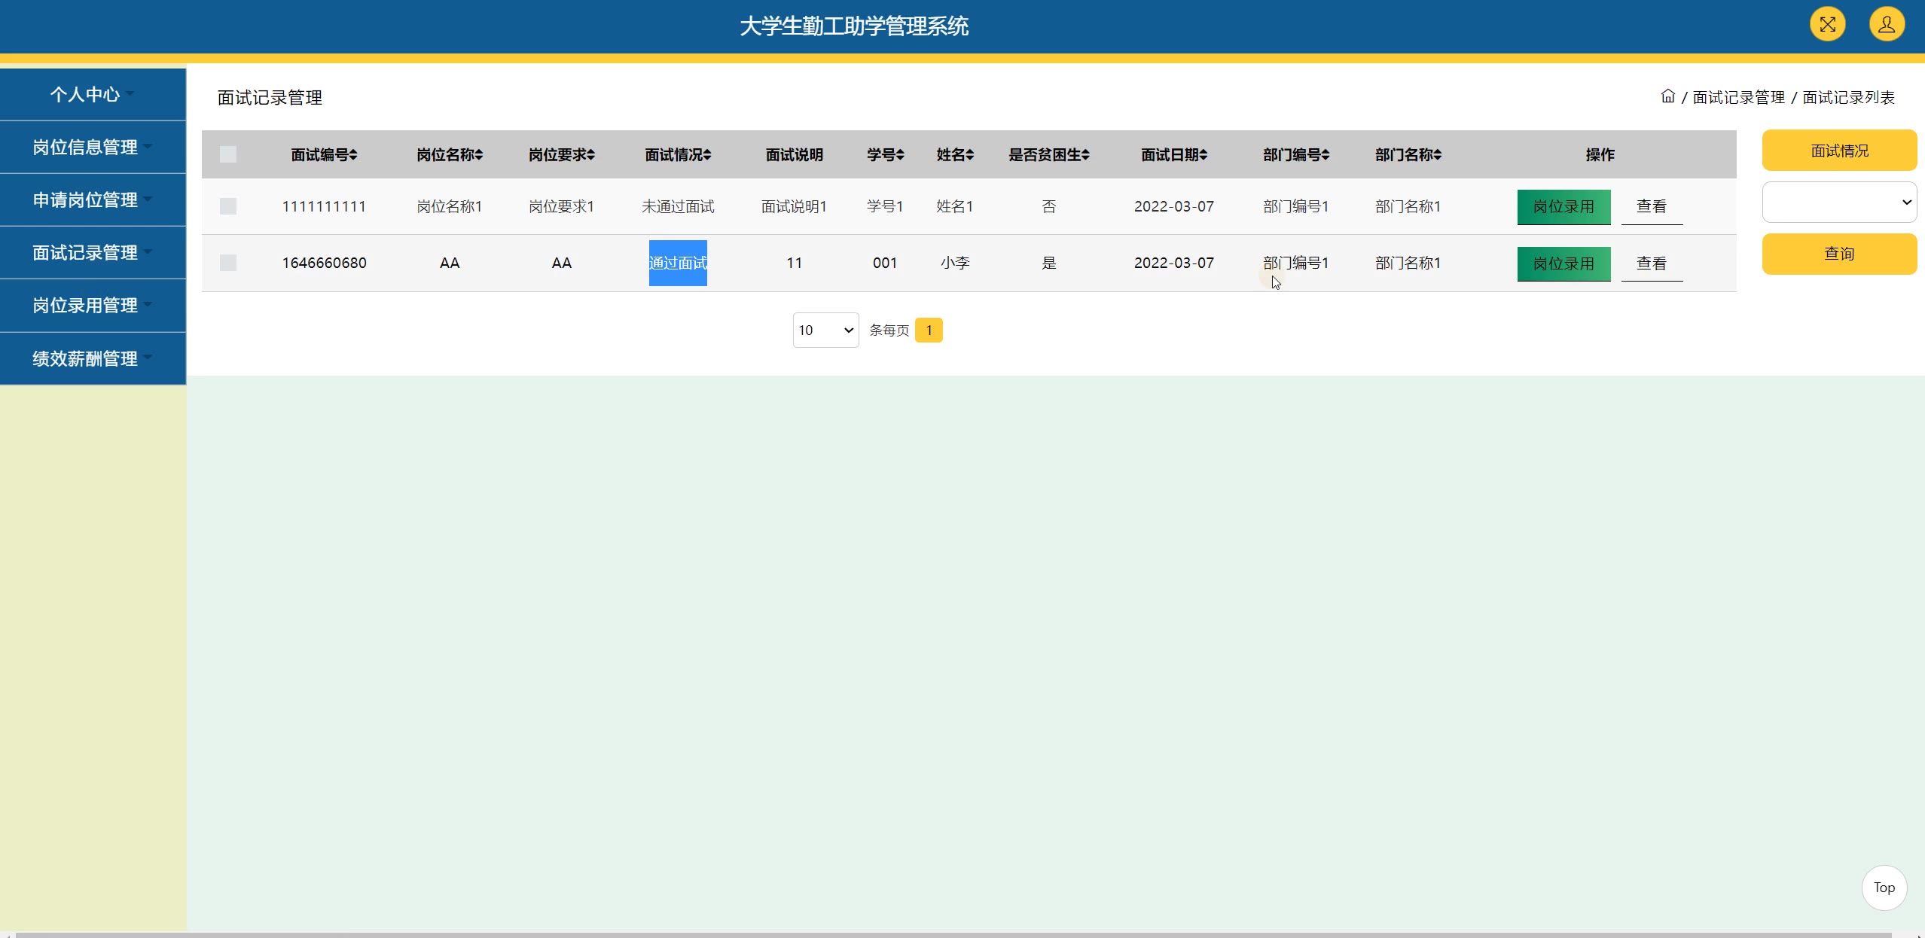Open the user profile icon menu

point(1887,25)
